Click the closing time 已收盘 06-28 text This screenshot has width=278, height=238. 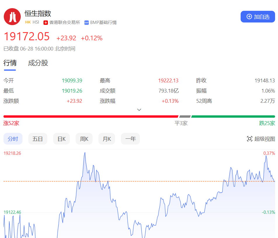(x=39, y=48)
